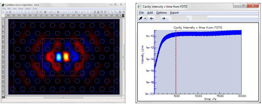Select the pan hand tool
262x106 pixels.
click(x=32, y=12)
